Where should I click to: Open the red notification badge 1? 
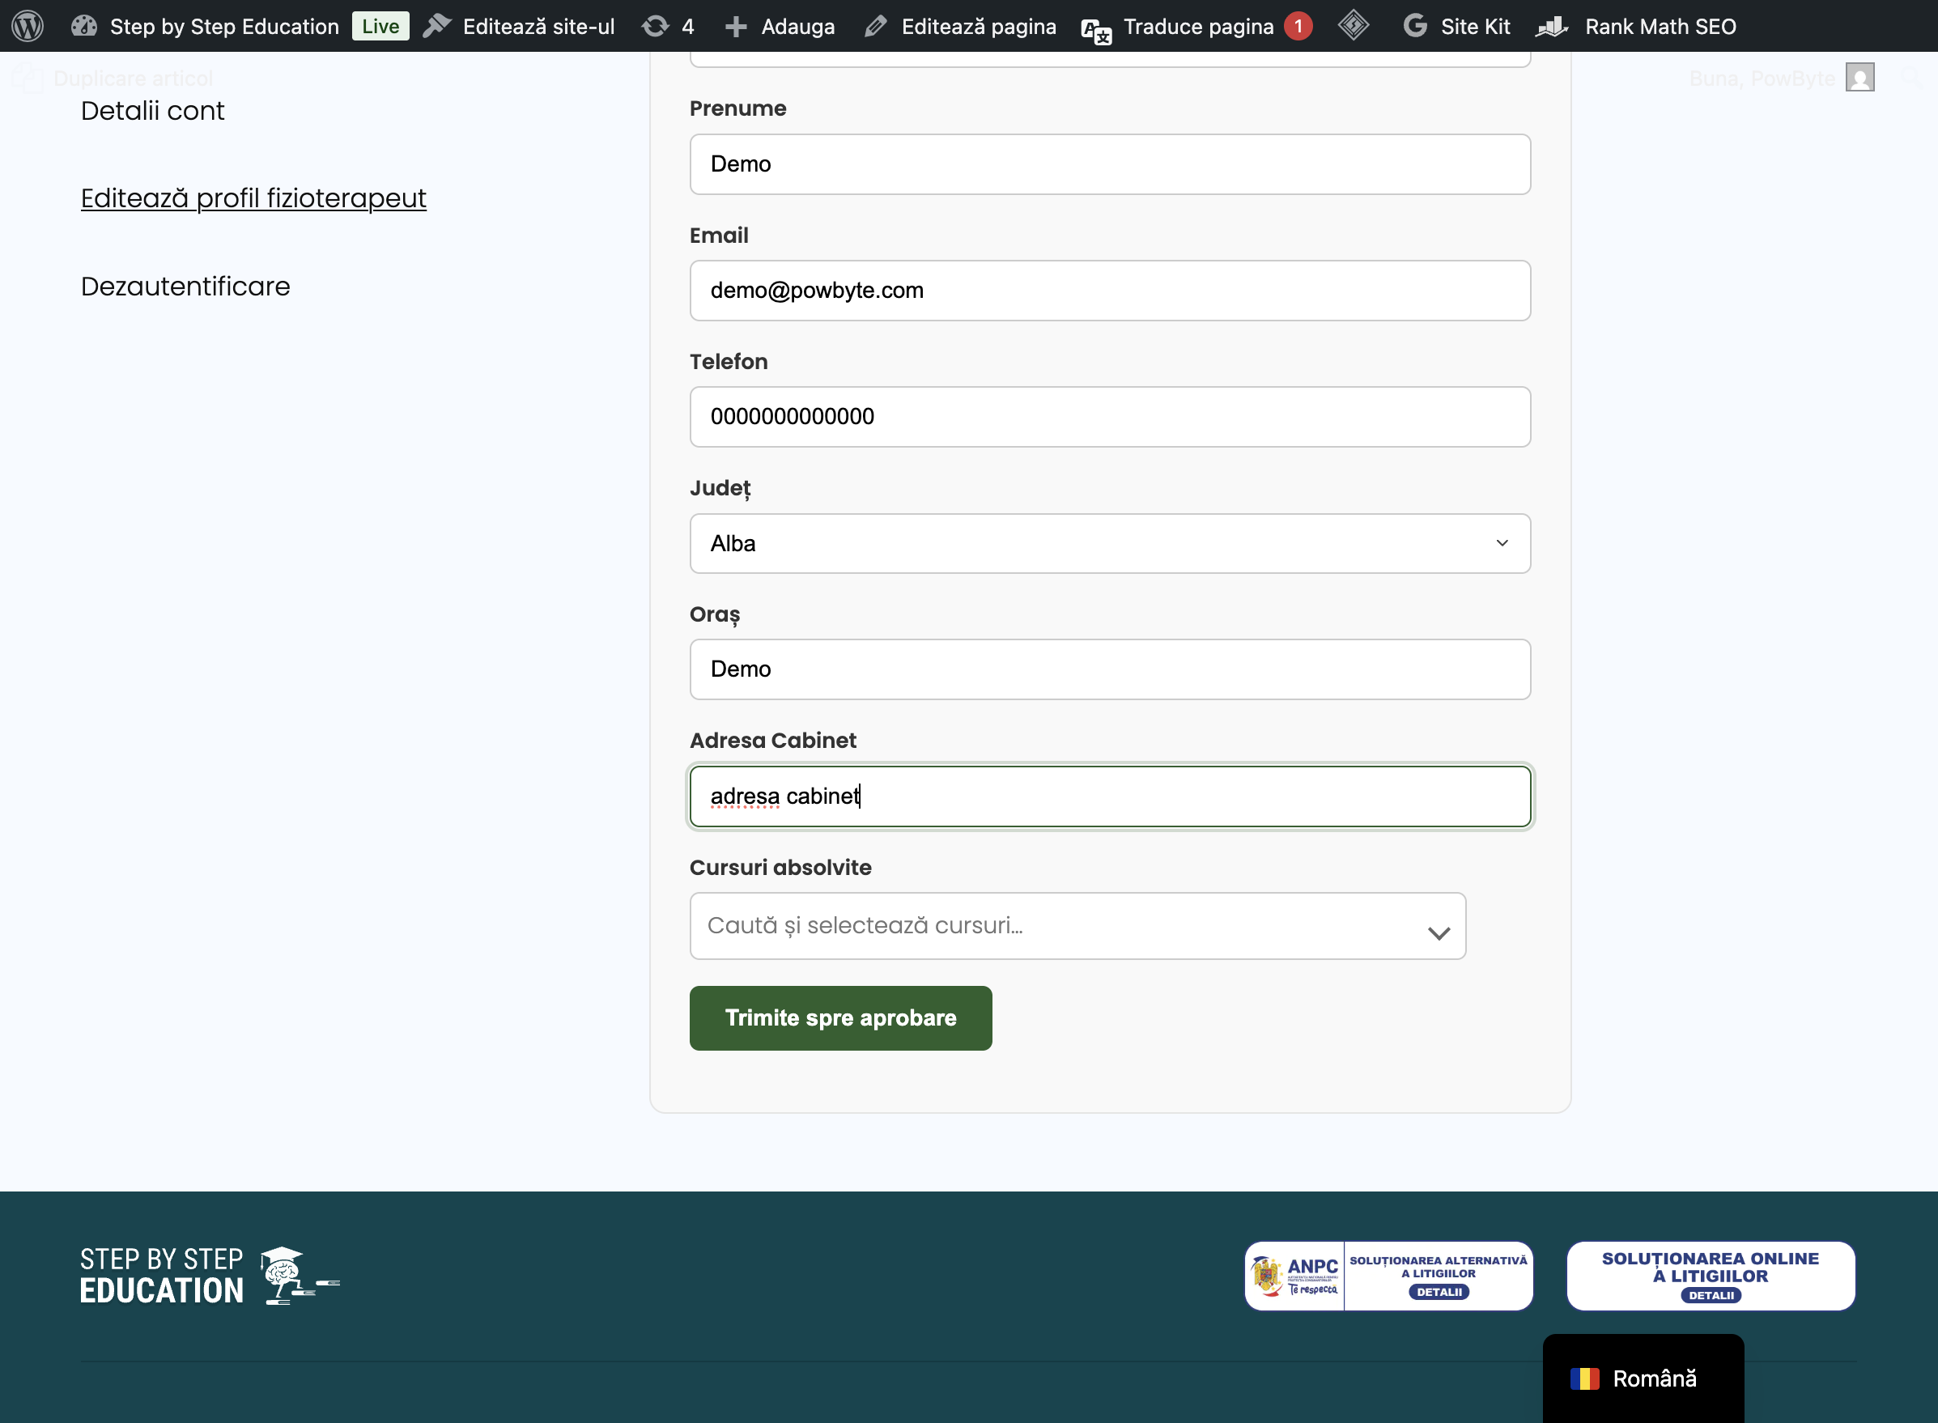coord(1298,26)
